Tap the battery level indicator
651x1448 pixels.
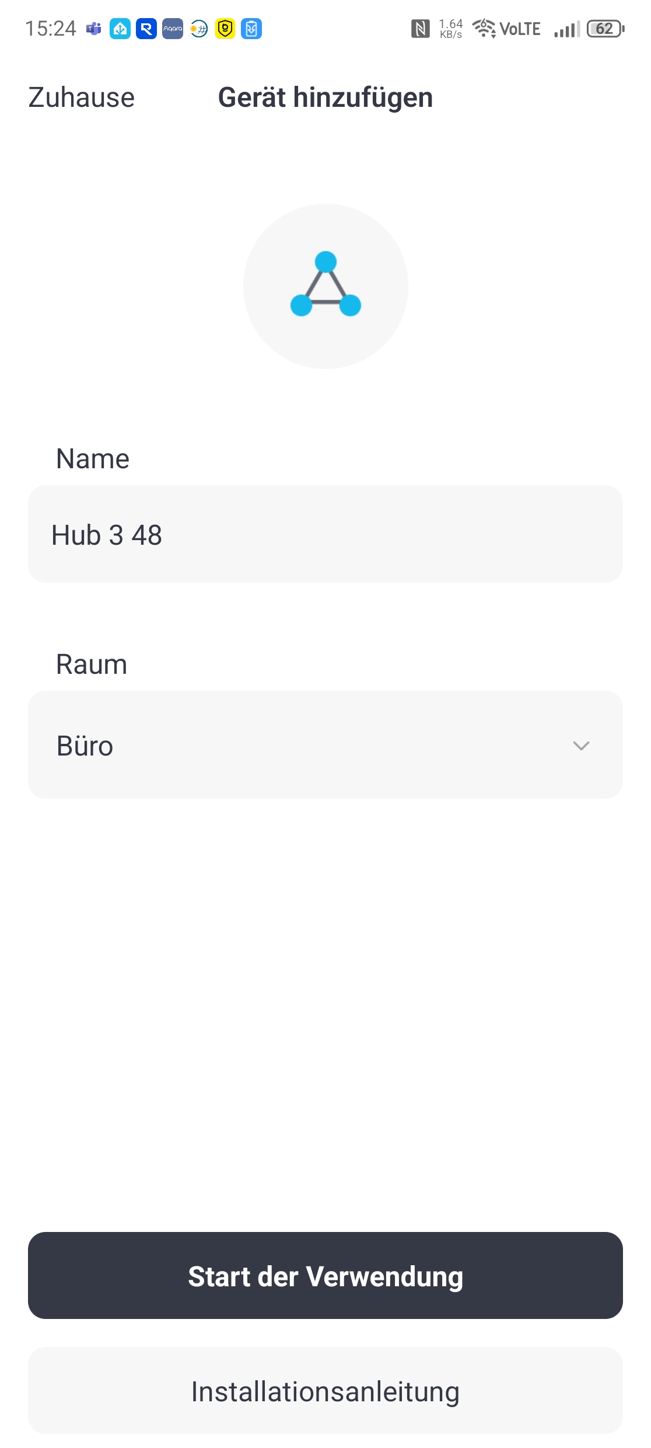tap(605, 29)
